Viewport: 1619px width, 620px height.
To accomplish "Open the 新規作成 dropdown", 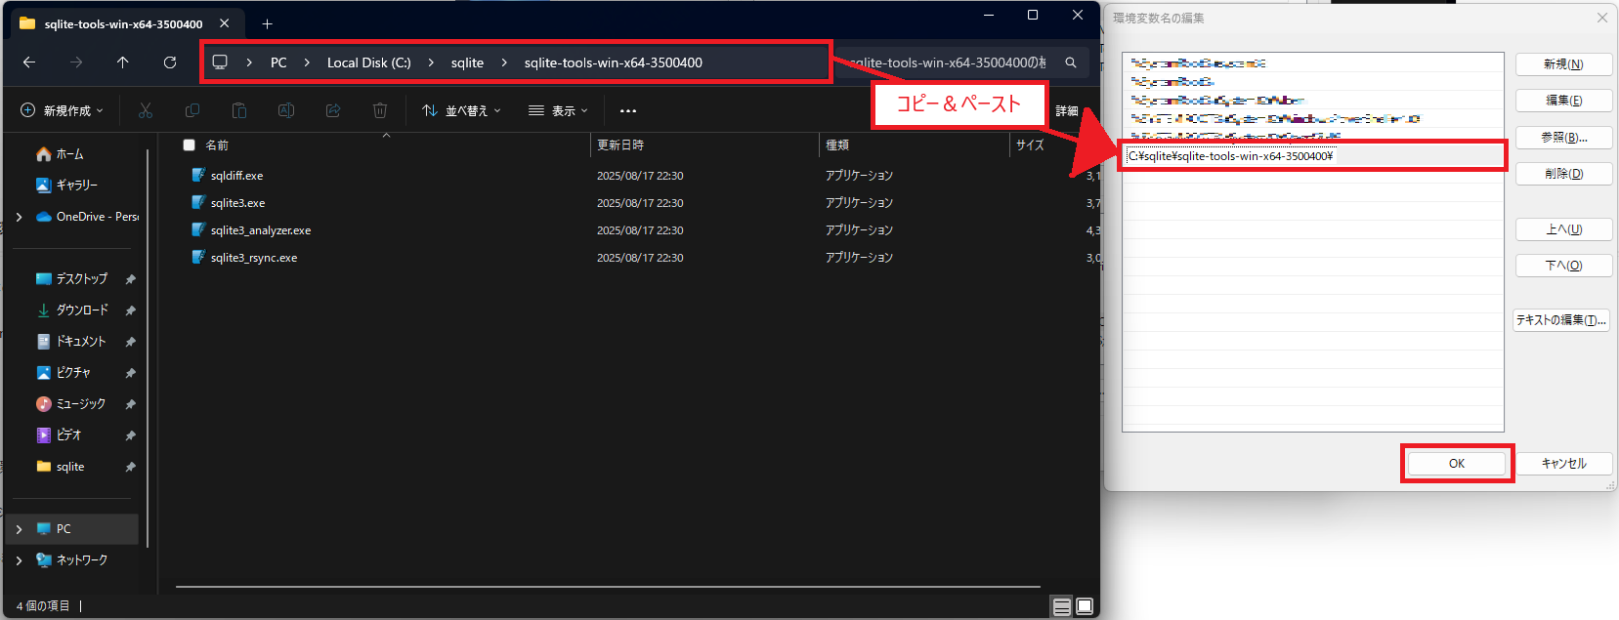I will pos(62,110).
